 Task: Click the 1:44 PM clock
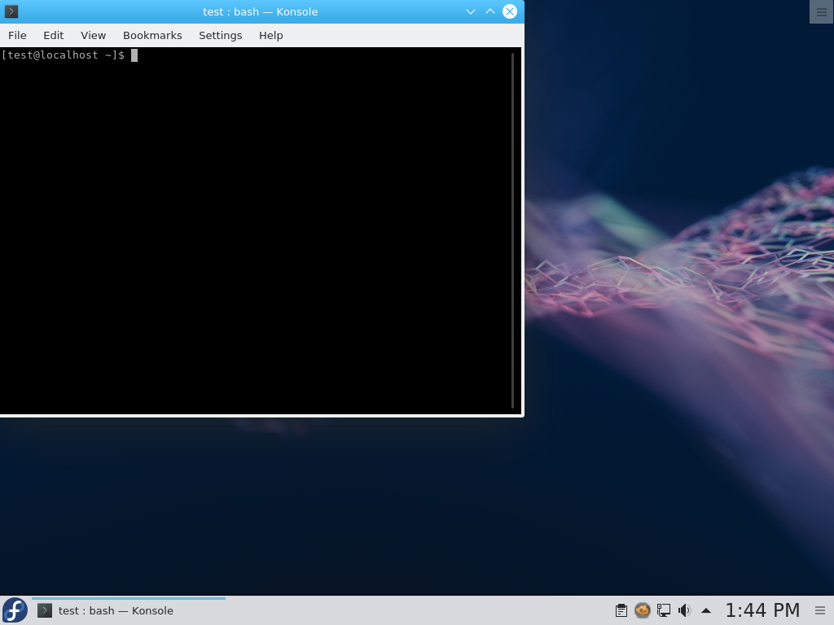(762, 610)
